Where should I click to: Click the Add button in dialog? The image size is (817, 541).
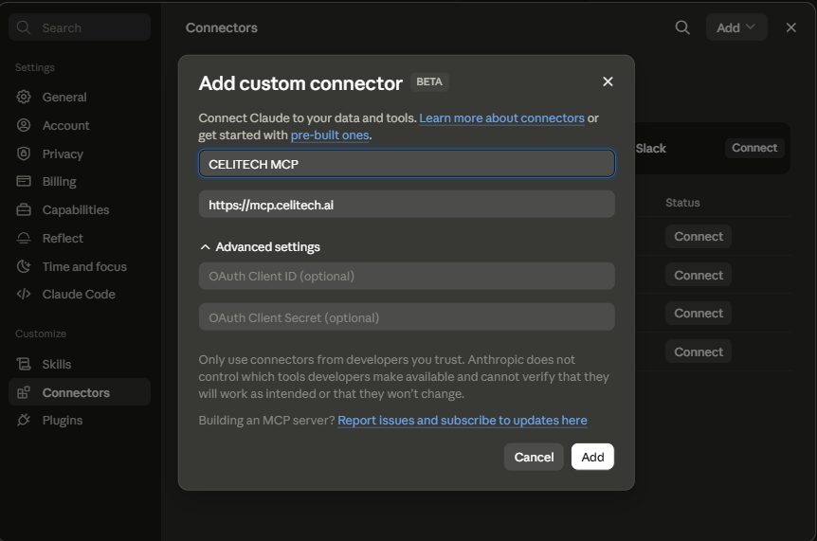pos(592,457)
